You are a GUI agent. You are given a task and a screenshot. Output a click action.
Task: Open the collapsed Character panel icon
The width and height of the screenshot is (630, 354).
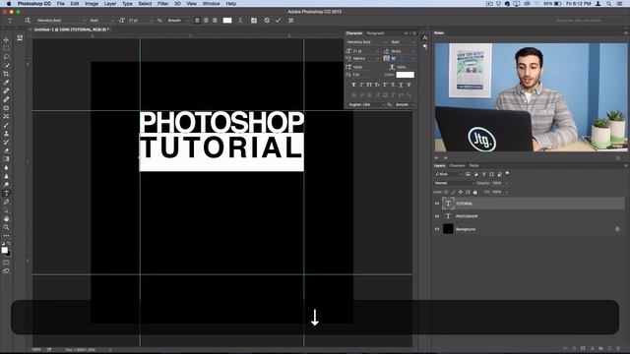[x=425, y=37]
